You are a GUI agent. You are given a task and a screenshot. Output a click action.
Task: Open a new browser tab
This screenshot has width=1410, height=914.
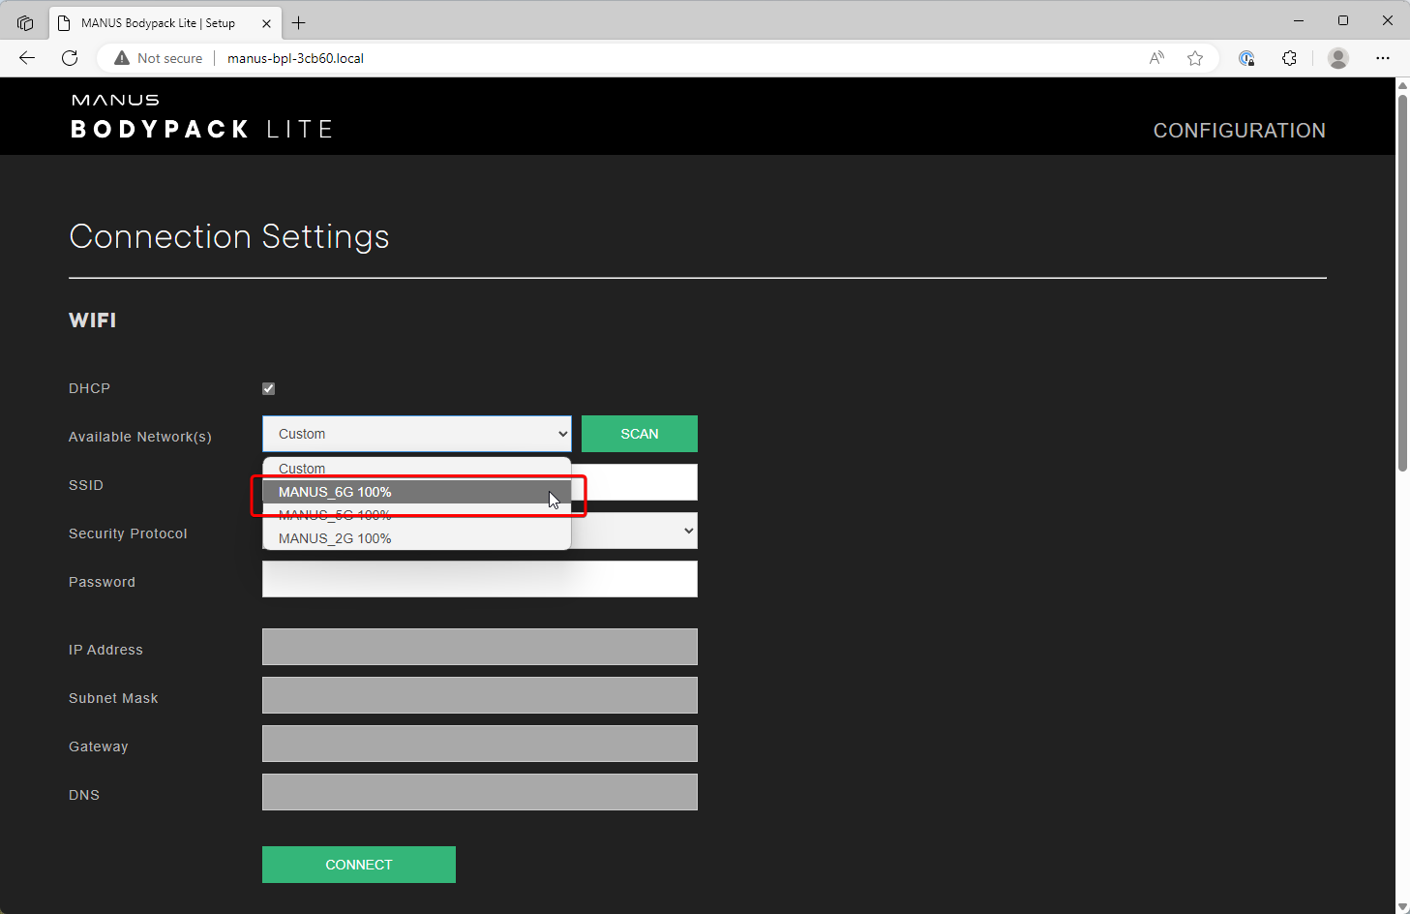click(x=299, y=22)
